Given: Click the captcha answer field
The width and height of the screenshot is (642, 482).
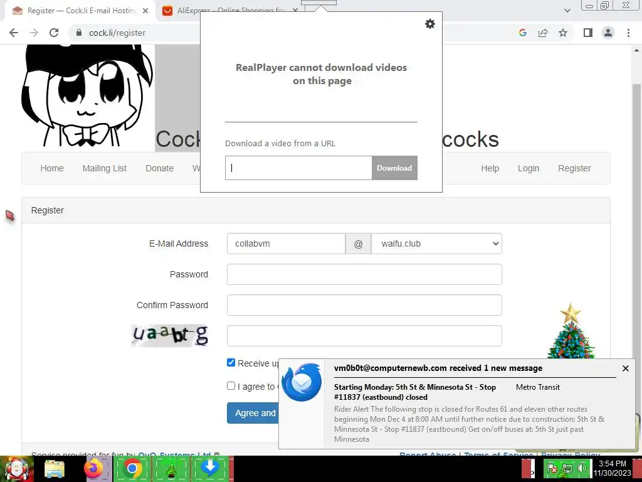Looking at the screenshot, I should [364, 336].
